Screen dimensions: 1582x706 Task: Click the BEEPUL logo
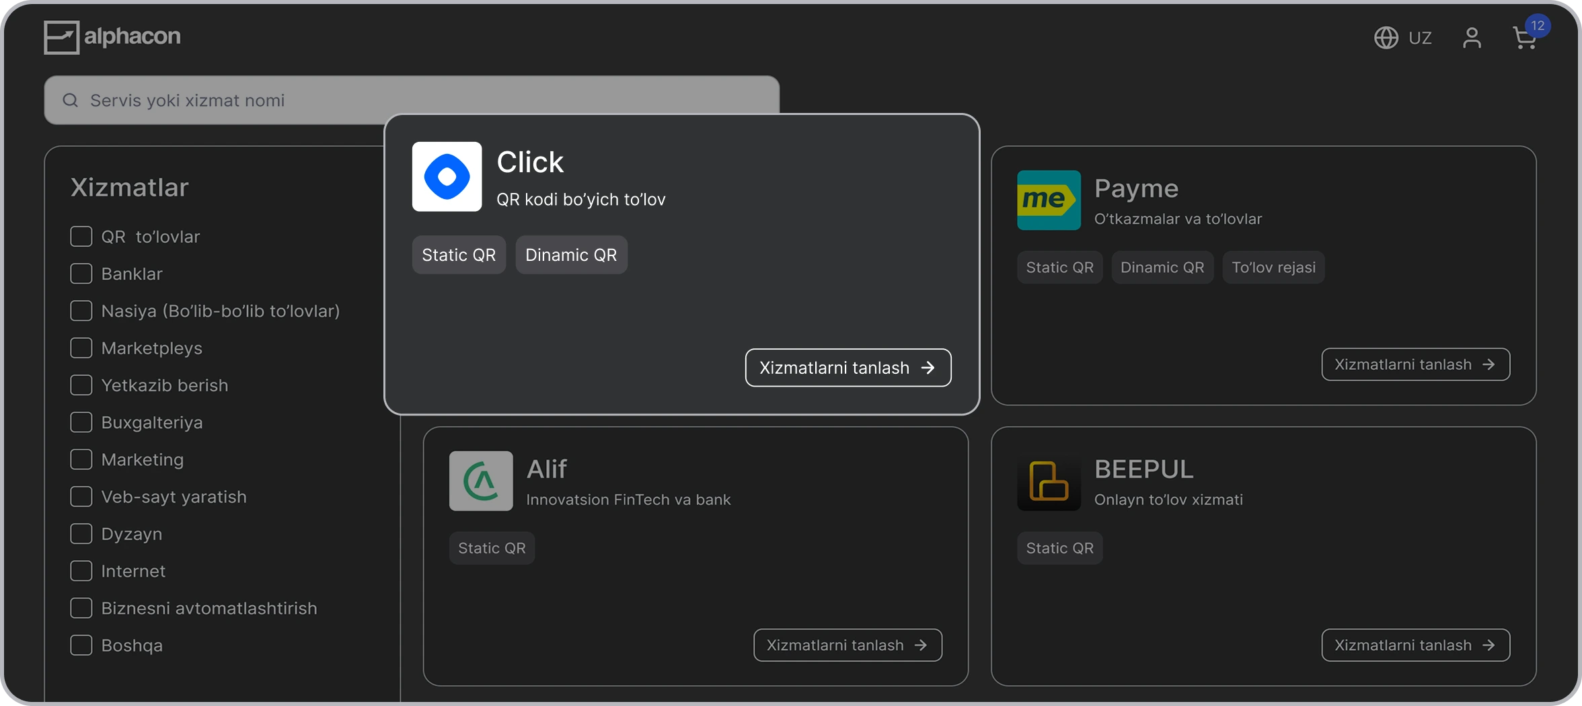point(1049,481)
